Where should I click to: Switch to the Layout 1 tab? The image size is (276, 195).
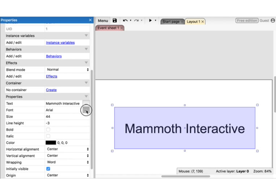[193, 22]
